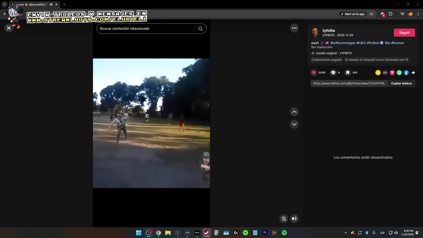423x238 pixels.
Task: Share via the WhatsApp icon
Action: click(399, 73)
